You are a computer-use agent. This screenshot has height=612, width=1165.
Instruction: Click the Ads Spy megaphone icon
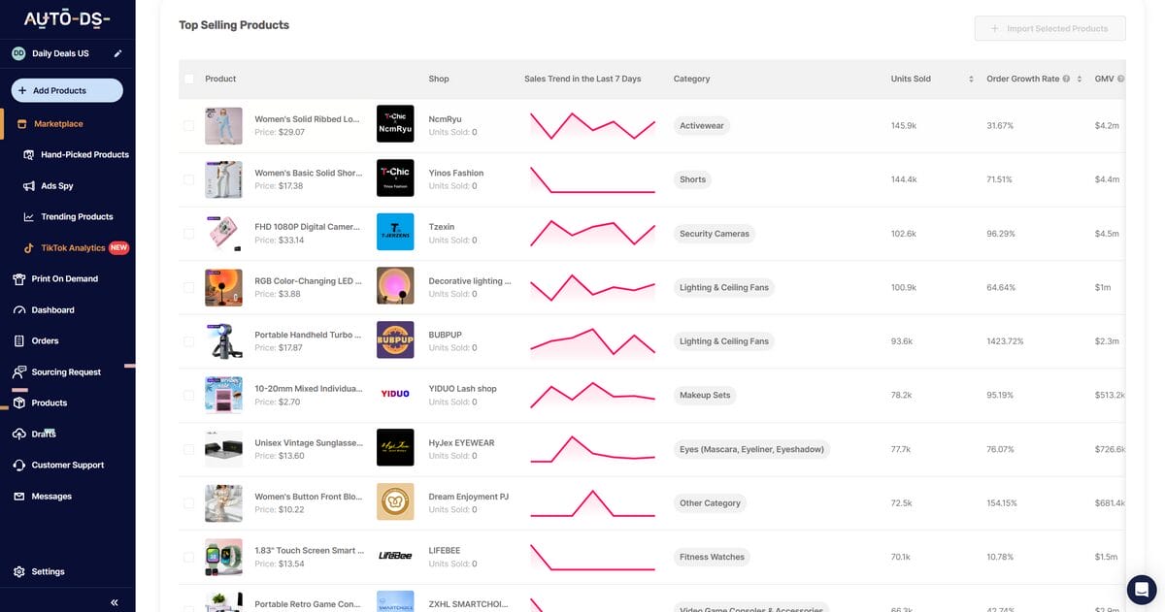(29, 186)
